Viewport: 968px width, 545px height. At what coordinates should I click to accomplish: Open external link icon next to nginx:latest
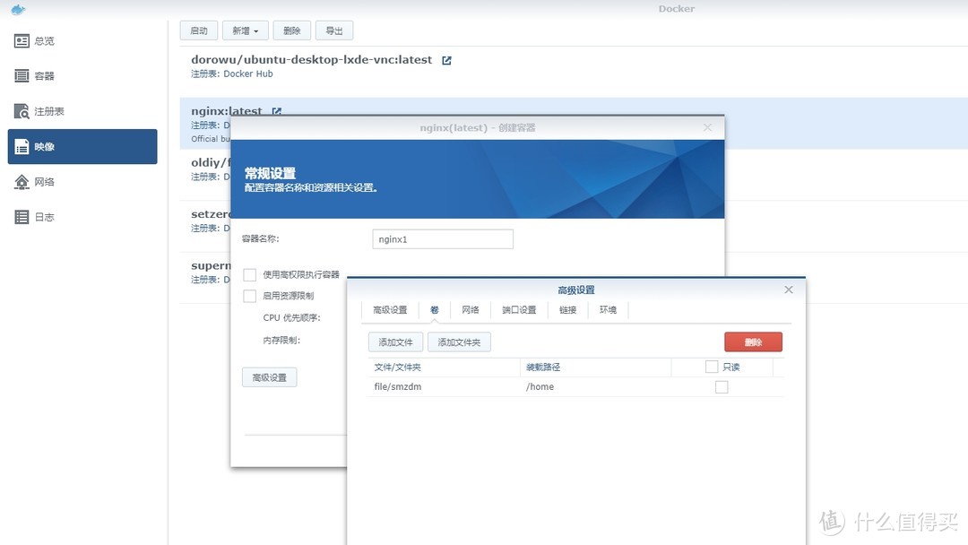pyautogui.click(x=277, y=111)
